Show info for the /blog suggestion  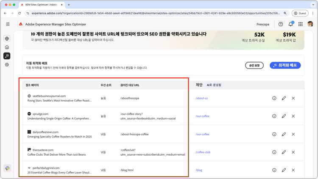[274, 170]
